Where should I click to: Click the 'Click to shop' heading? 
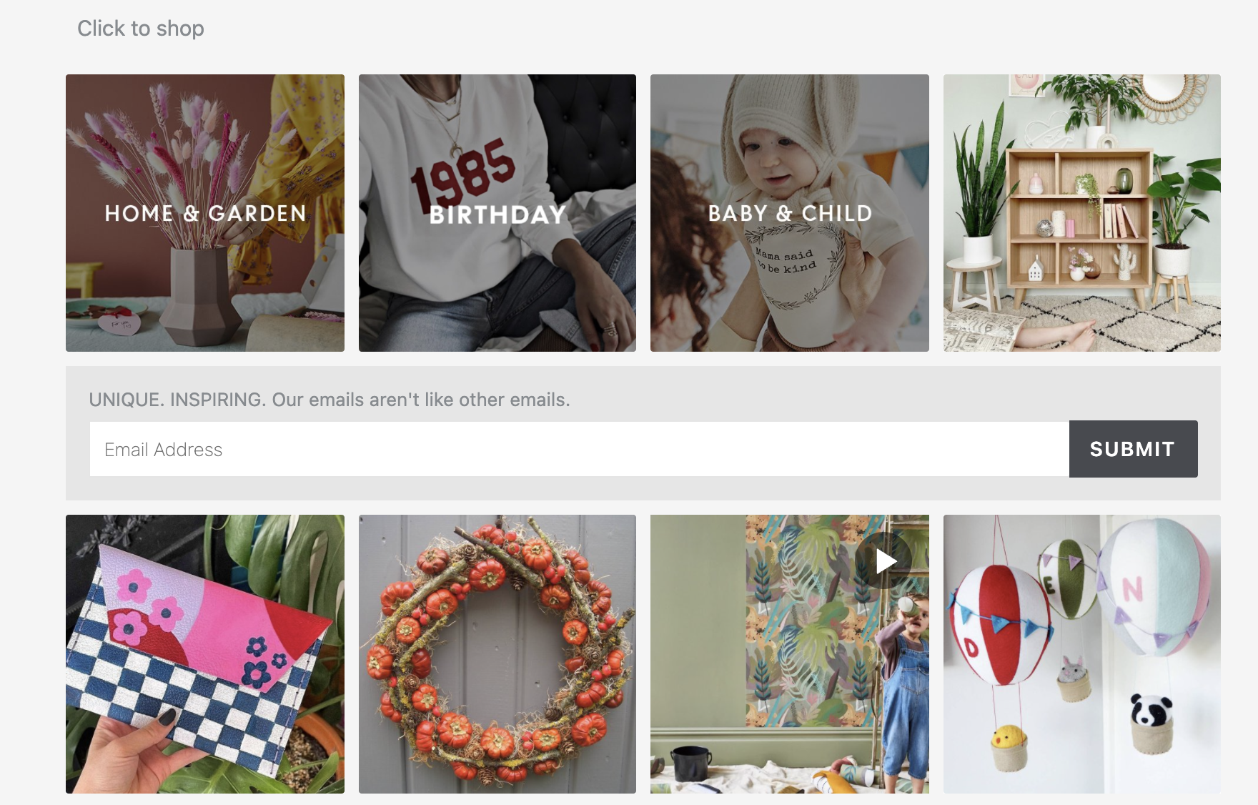pyautogui.click(x=141, y=29)
